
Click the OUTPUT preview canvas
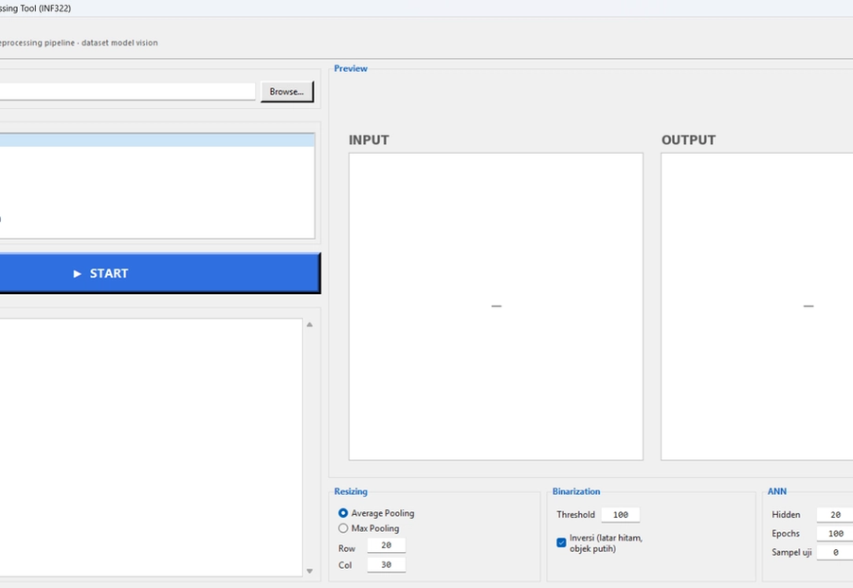click(756, 306)
